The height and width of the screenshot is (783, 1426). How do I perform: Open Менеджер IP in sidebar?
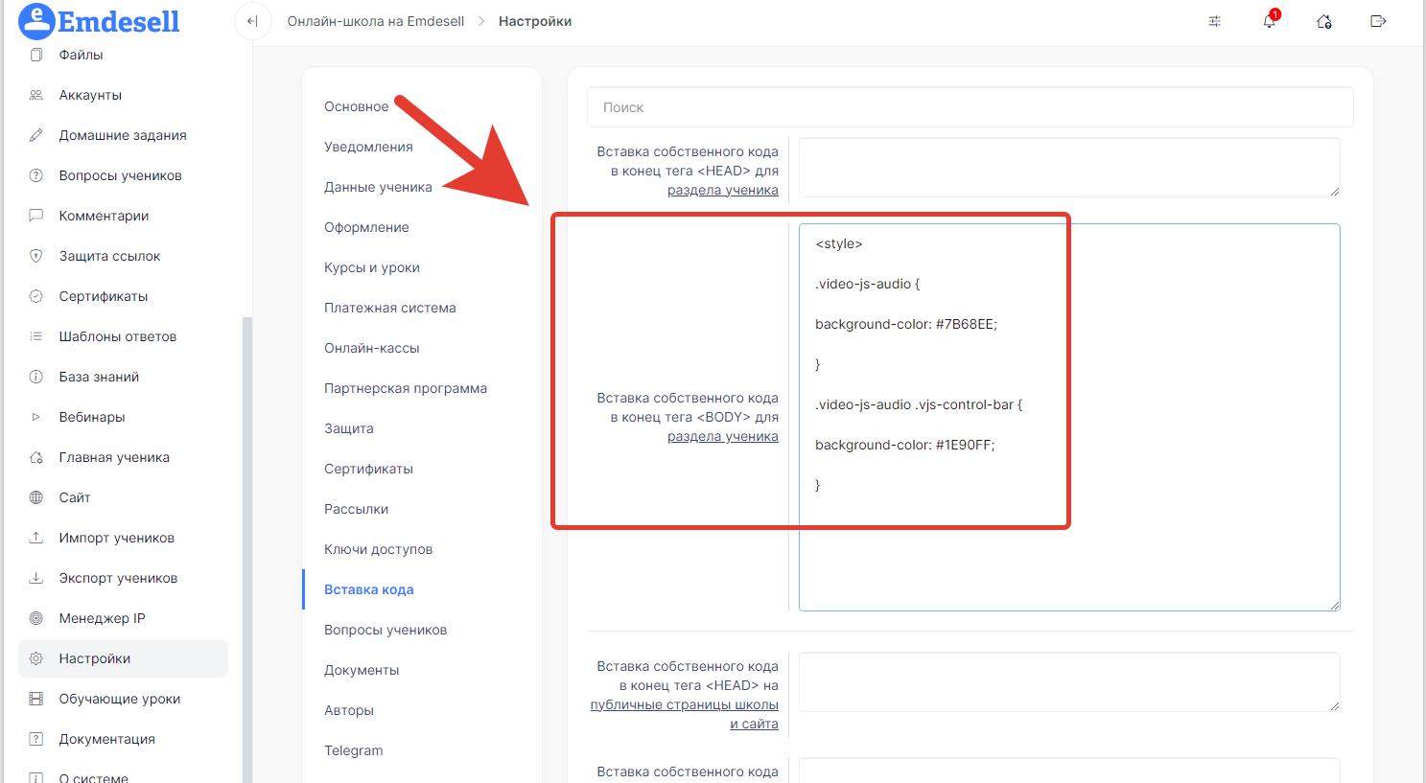[x=102, y=618]
